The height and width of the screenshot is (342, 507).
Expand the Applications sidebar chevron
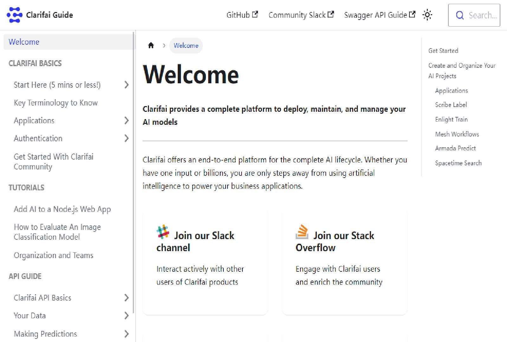point(126,120)
